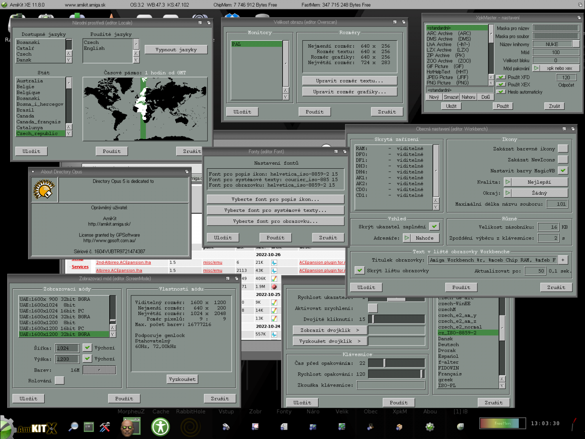This screenshot has width=585, height=439.
Task: Click Vyberte font pro popis ikon... button
Action: [275, 199]
